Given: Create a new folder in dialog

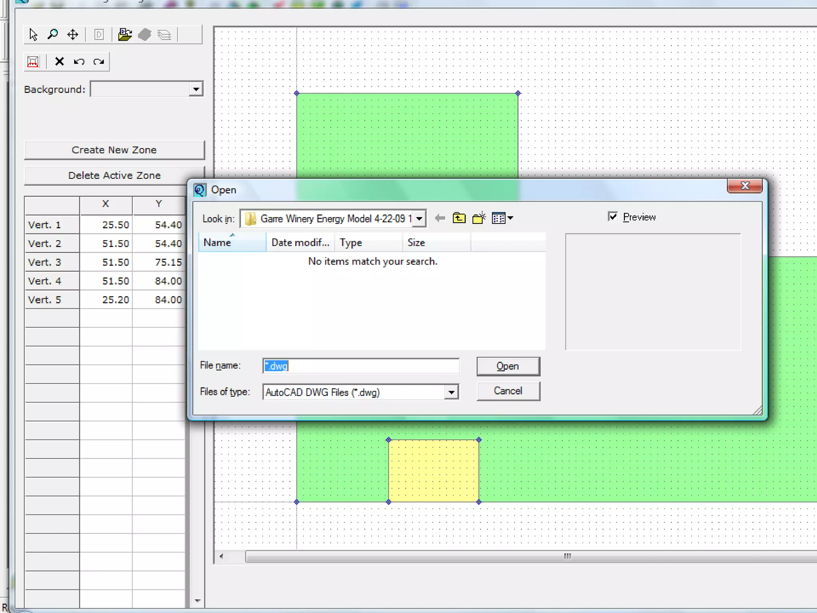Looking at the screenshot, I should [478, 218].
